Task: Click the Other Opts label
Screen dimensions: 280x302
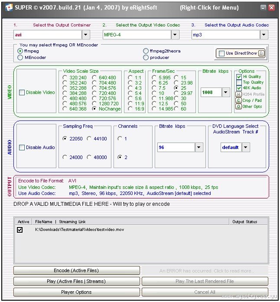Action: click(x=252, y=107)
